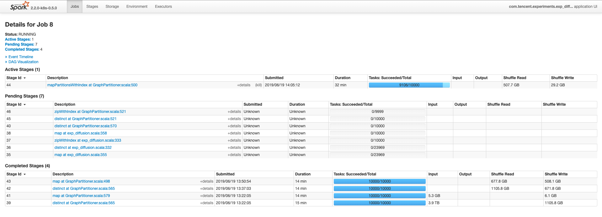The height and width of the screenshot is (217, 602).
Task: Switch to the Executors tab
Action: pos(163,7)
